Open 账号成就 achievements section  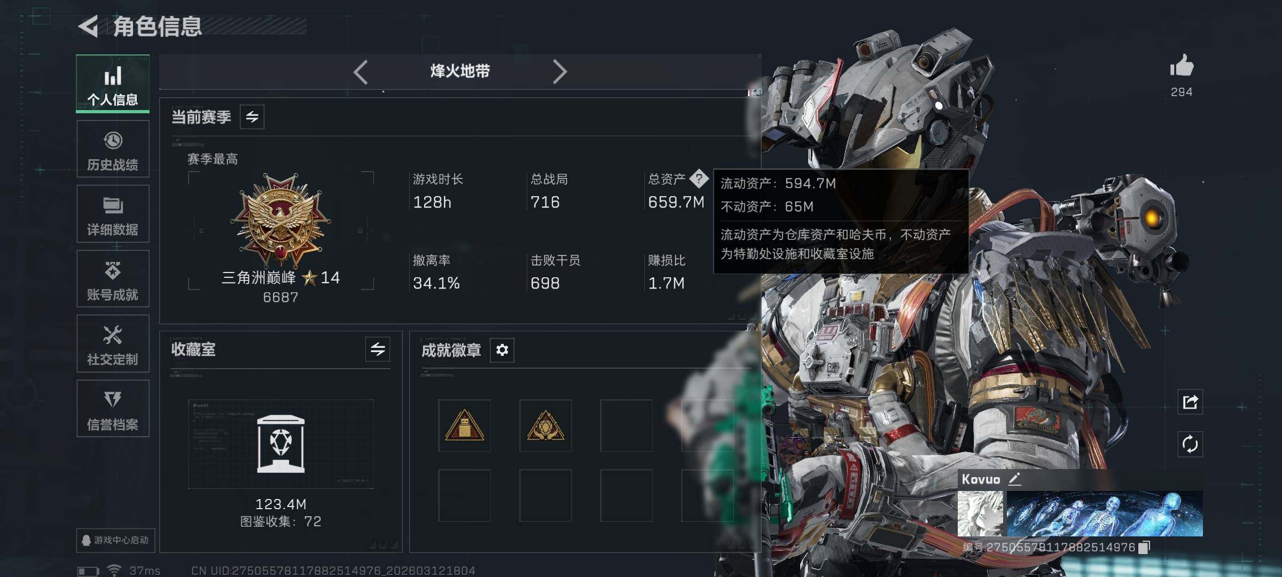tap(113, 279)
